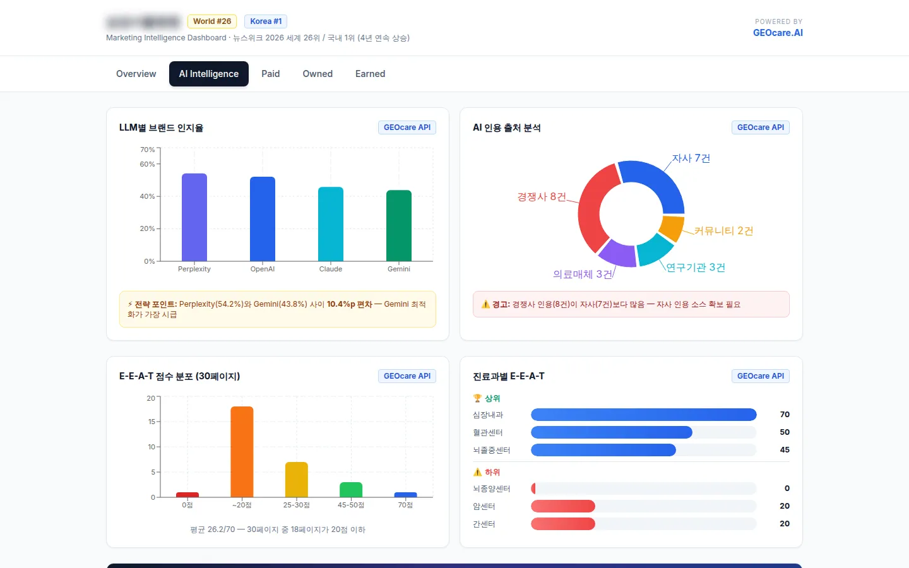This screenshot has width=909, height=568.
Task: Click GEOcare API badge on LLM brand awareness card
Action: pyautogui.click(x=407, y=127)
